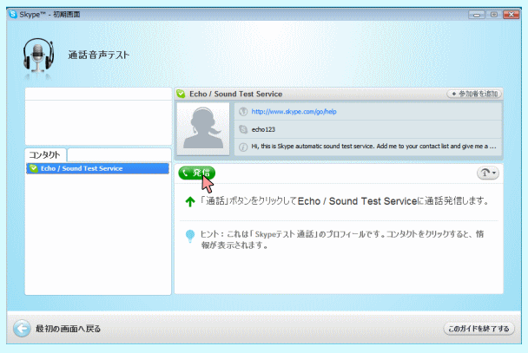Click green status icon in contact list row
528x353 pixels.
(x=33, y=168)
